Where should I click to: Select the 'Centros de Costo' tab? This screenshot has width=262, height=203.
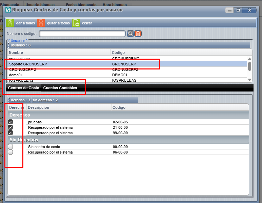(x=24, y=88)
